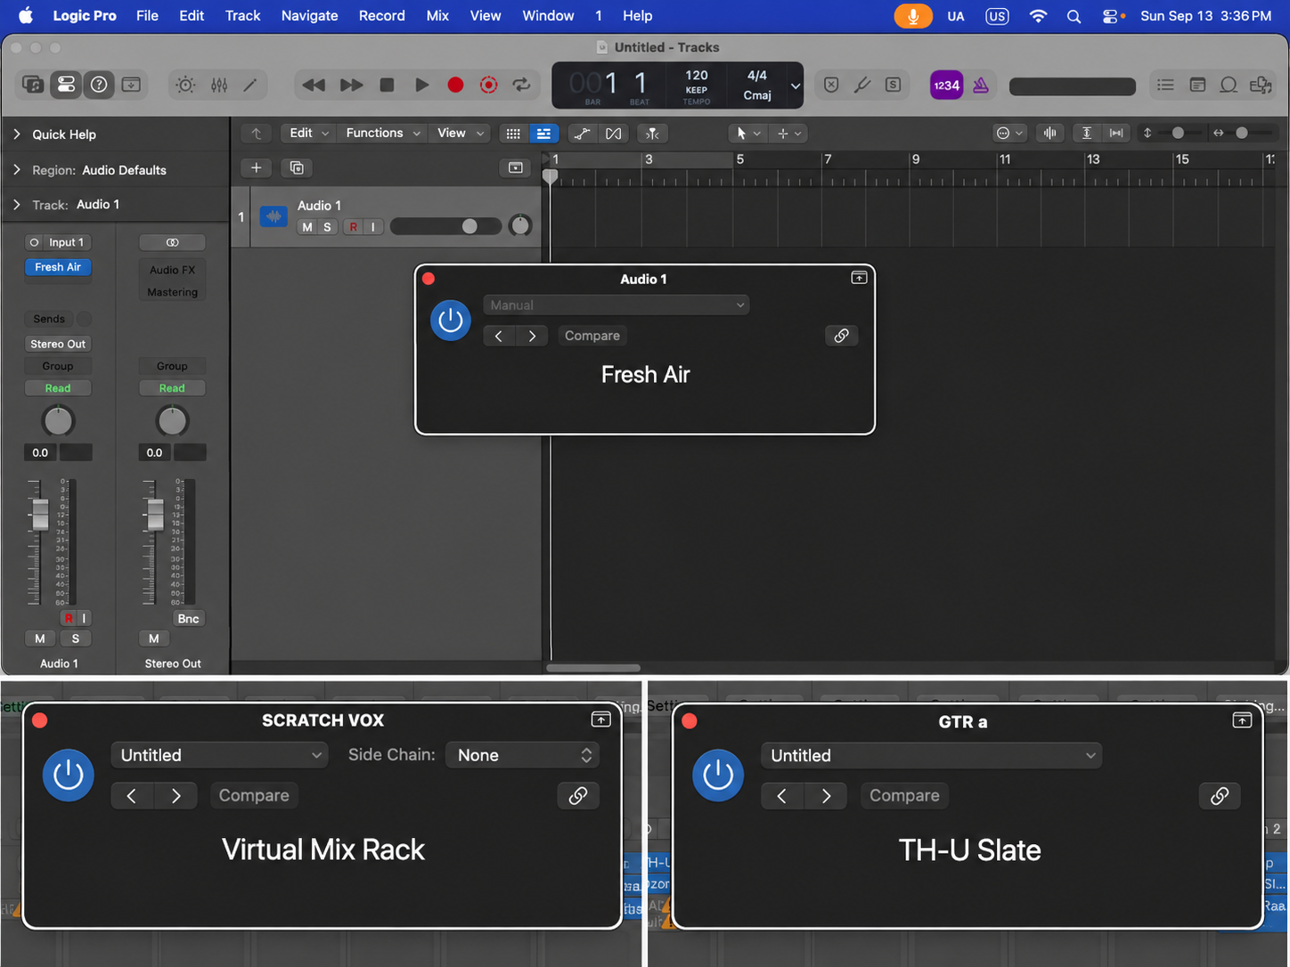Expand the Track Audio 1 section

point(17,205)
